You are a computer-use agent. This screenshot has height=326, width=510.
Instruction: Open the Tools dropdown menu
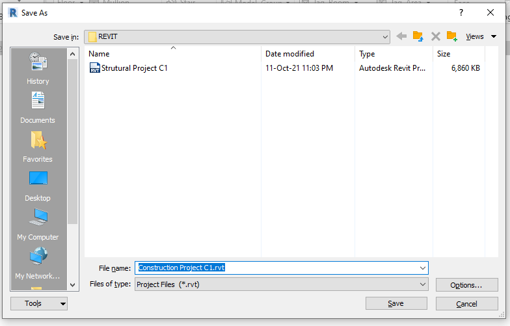(39, 304)
